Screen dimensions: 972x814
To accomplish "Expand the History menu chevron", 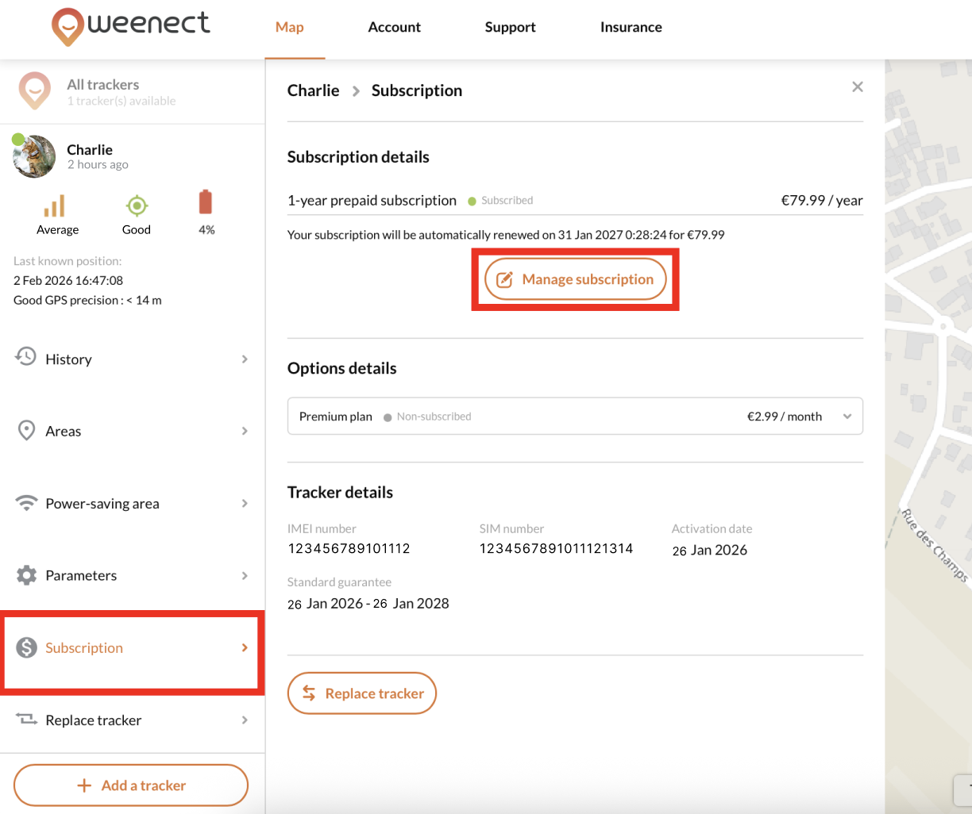I will pos(245,359).
